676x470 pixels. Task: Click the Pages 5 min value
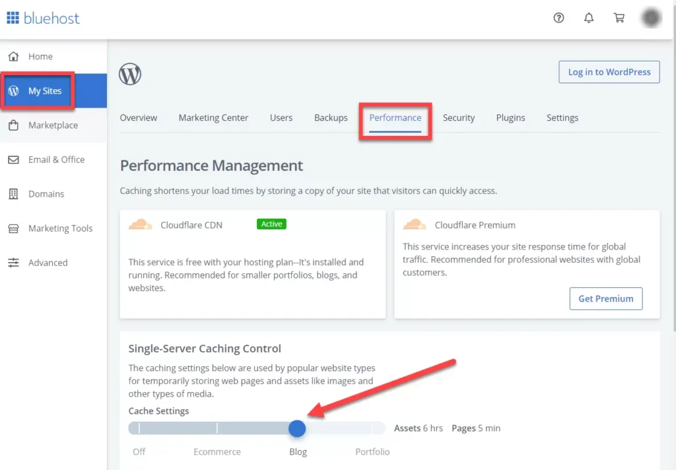coord(476,428)
